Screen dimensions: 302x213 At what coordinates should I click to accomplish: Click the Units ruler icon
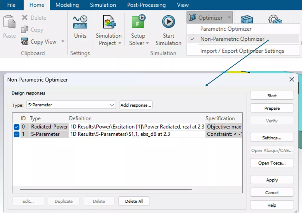point(80,22)
